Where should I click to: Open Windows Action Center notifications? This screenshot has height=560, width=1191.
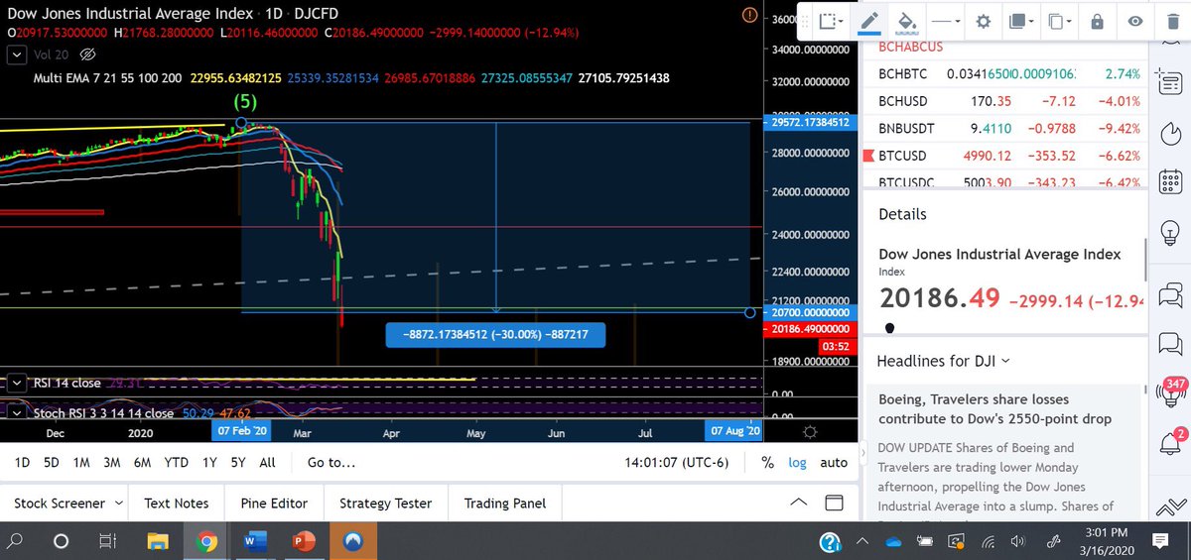[x=1159, y=541]
